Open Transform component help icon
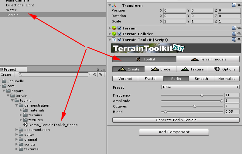Screen dimensions: 242x154 pyautogui.click(x=234, y=5)
